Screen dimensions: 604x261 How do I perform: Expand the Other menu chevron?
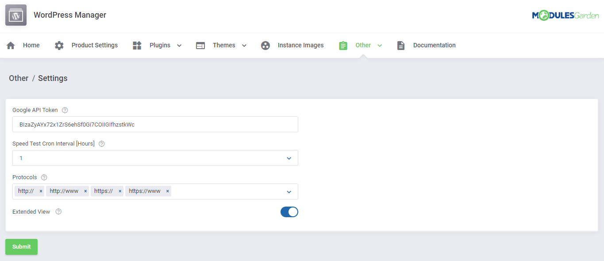pos(380,46)
